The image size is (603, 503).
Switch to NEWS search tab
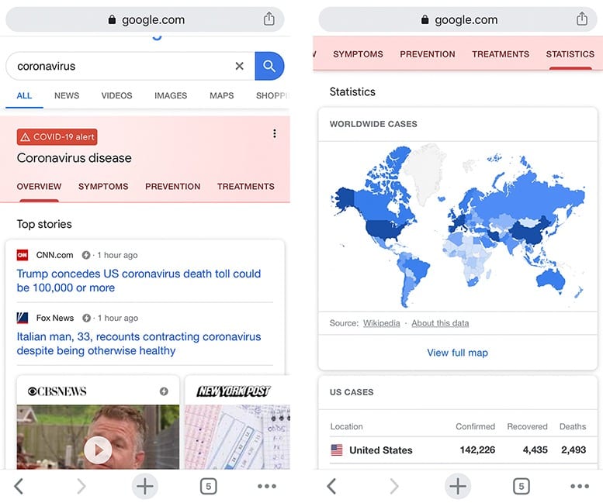[67, 95]
